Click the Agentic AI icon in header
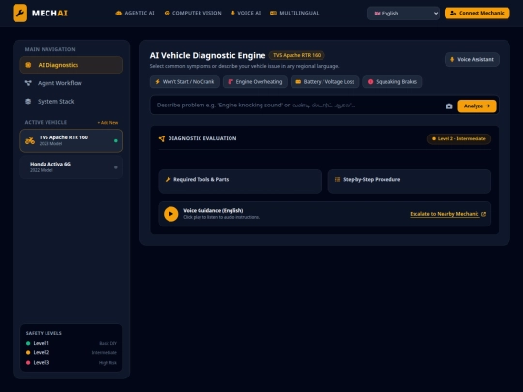Viewport: 523px width, 392px height. (x=118, y=13)
